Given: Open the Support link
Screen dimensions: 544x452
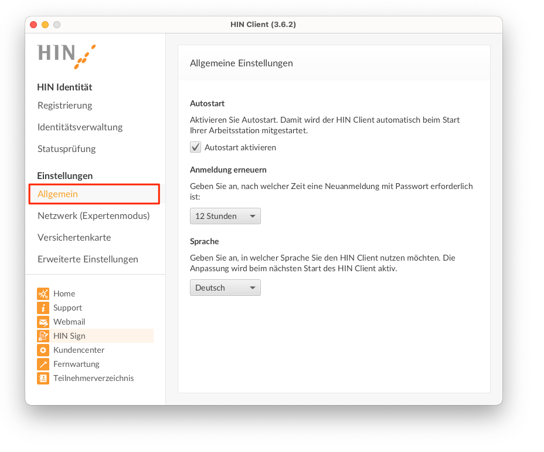Looking at the screenshot, I should [67, 308].
